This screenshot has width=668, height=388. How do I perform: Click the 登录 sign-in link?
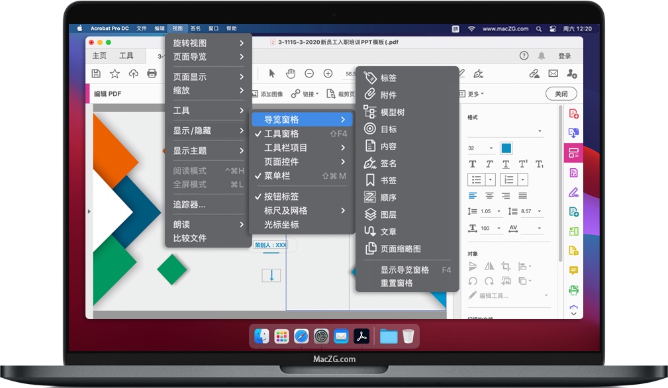point(565,56)
